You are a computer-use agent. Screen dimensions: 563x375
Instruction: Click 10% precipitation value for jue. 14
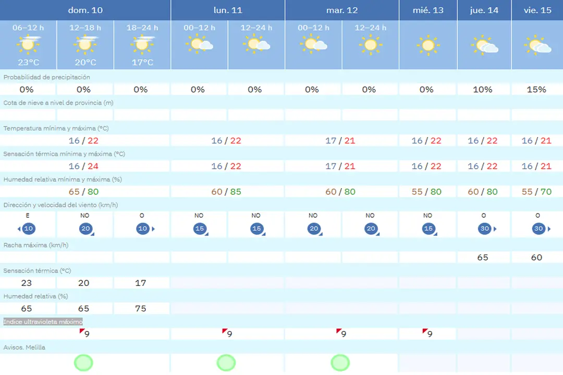pyautogui.click(x=483, y=90)
